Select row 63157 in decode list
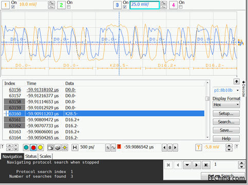248x185 pixels. pyautogui.click(x=104, y=96)
